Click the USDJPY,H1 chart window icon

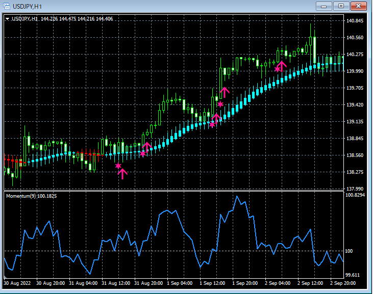point(7,6)
